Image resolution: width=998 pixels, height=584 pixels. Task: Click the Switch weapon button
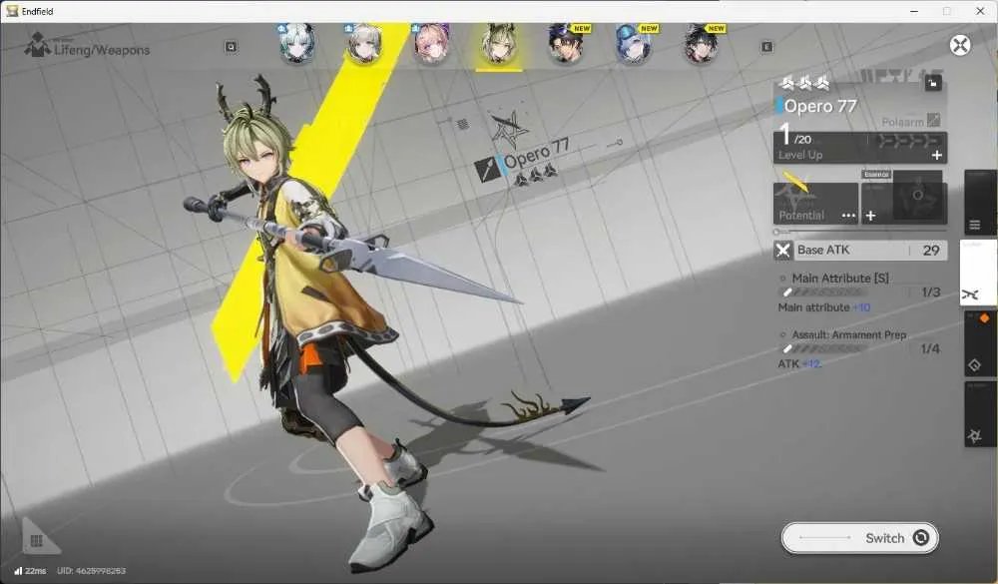(859, 538)
